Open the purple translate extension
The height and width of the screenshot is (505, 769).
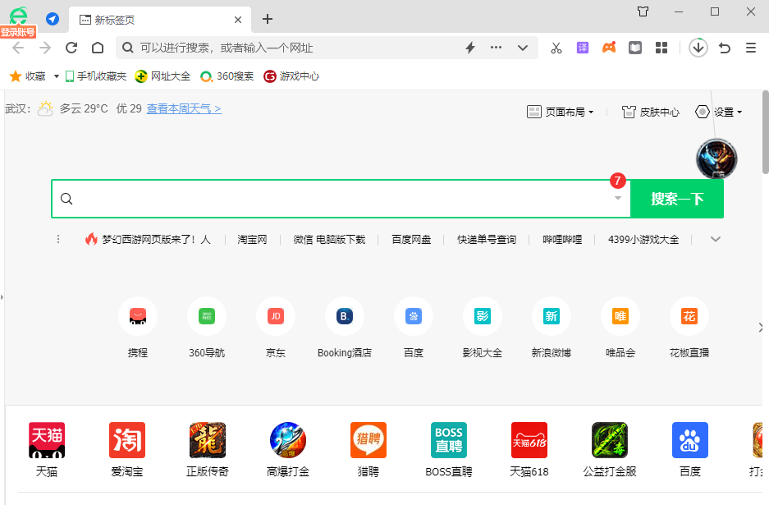coord(583,48)
